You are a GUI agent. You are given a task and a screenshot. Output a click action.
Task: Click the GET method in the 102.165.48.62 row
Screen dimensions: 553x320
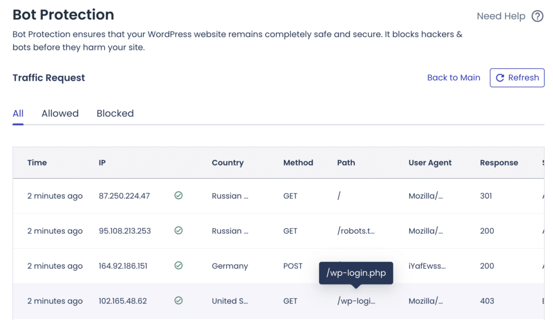290,301
